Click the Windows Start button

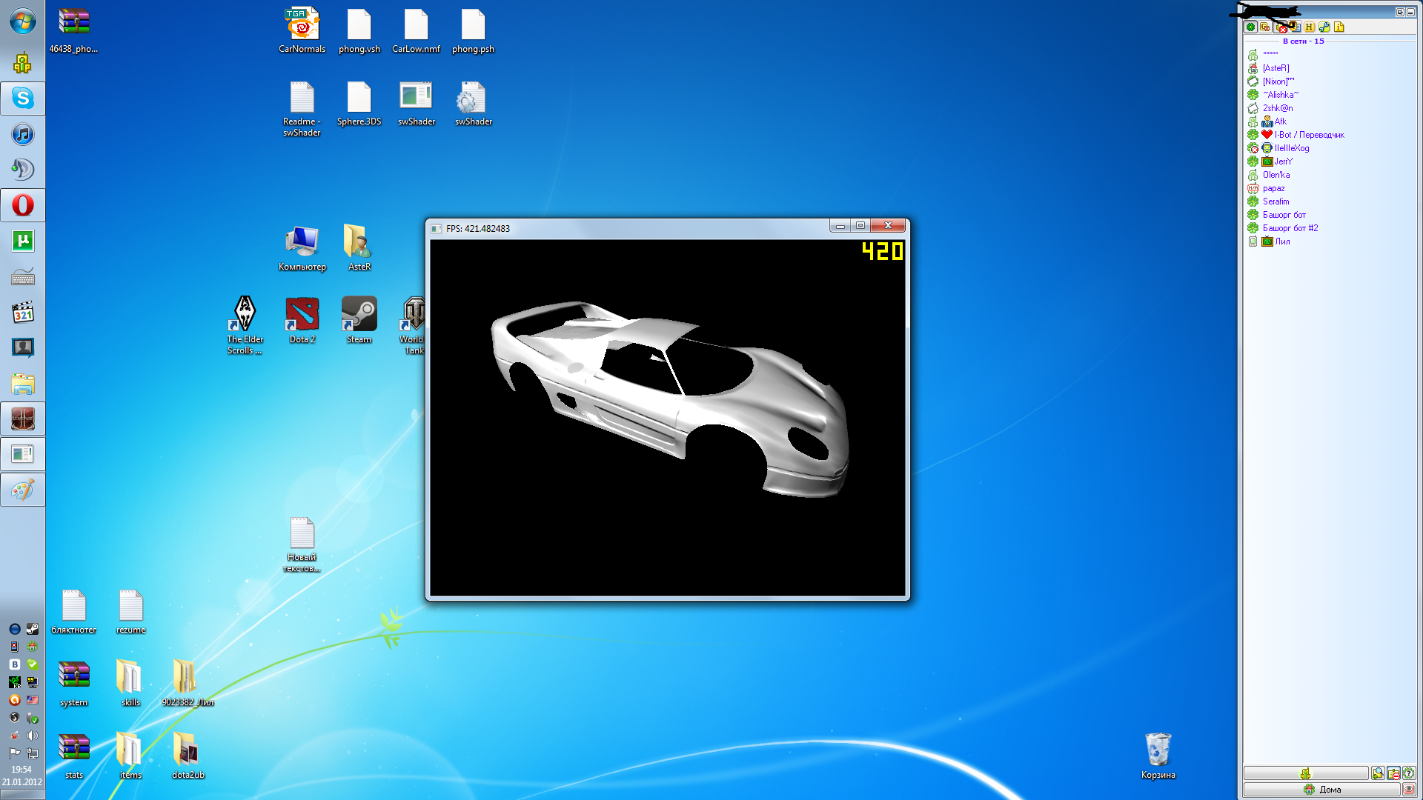coord(22,21)
